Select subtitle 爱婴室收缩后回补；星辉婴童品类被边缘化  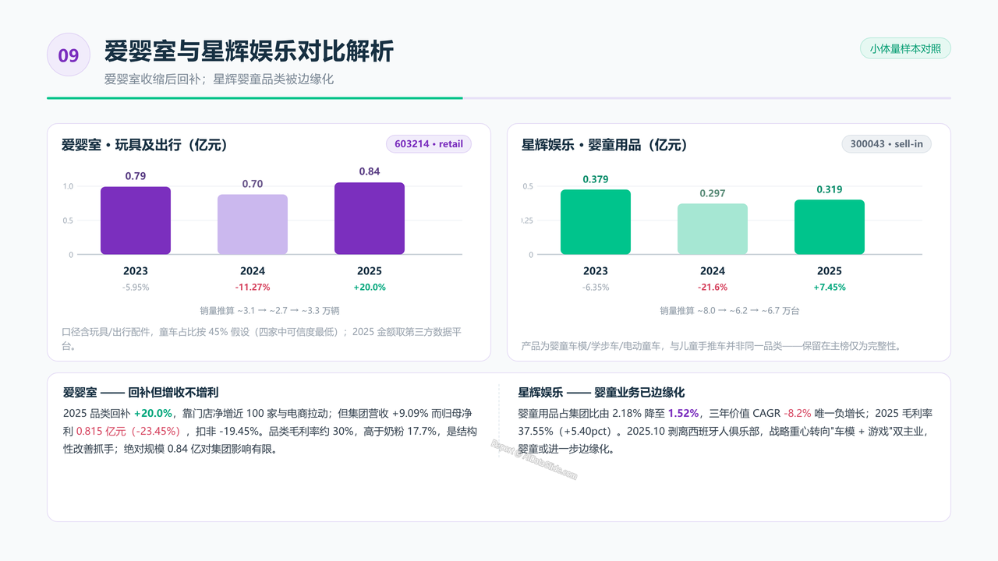pos(219,79)
